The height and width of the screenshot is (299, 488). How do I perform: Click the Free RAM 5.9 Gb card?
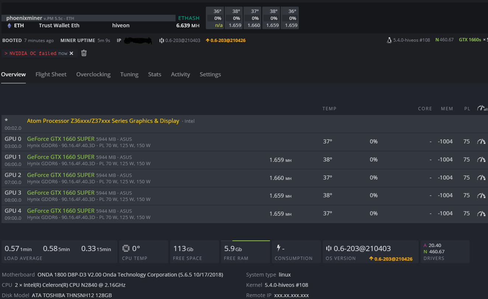[245, 252]
